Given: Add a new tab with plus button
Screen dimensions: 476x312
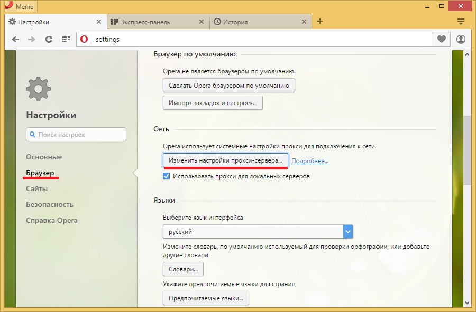Looking at the screenshot, I should 319,21.
